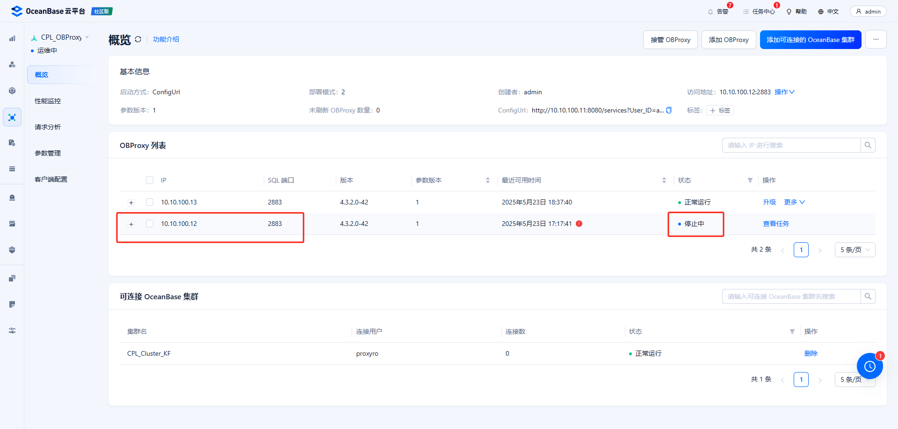Click 升级 for 10.10.100.13
This screenshot has height=429, width=898.
(769, 202)
